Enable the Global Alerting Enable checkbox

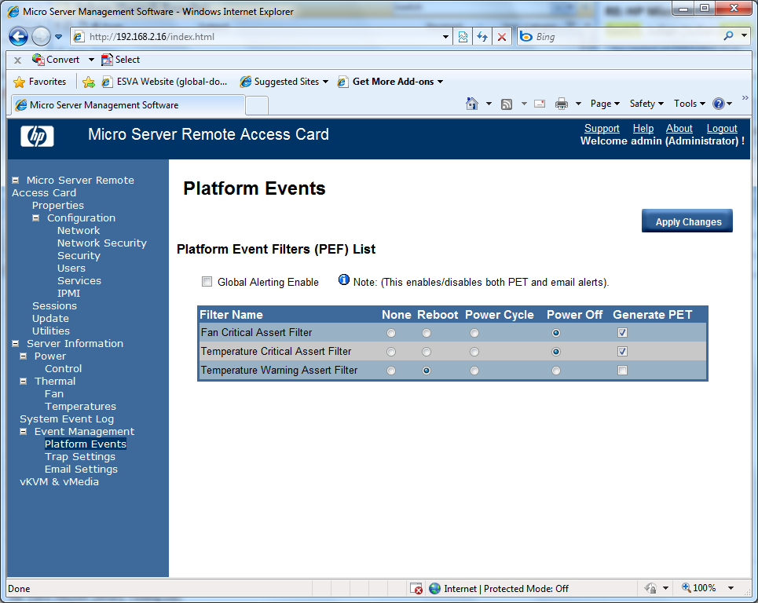click(x=207, y=282)
